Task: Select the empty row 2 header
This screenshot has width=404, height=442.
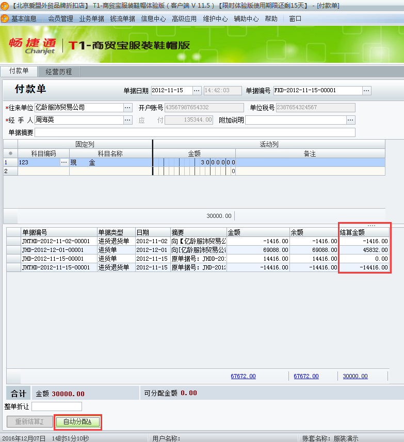Action: (x=10, y=171)
